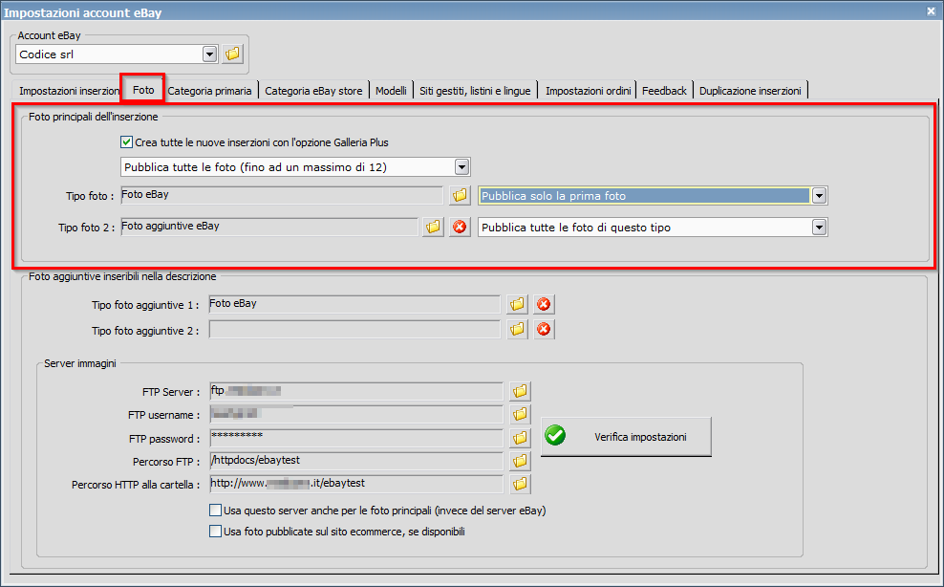Viewport: 944px width, 587px height.
Task: Click folder icon beside FTP username
Action: 520,414
